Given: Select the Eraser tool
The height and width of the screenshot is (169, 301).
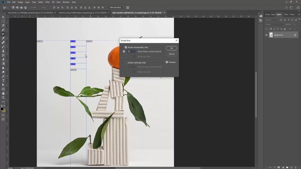Looking at the screenshot, I should (x=3, y=60).
